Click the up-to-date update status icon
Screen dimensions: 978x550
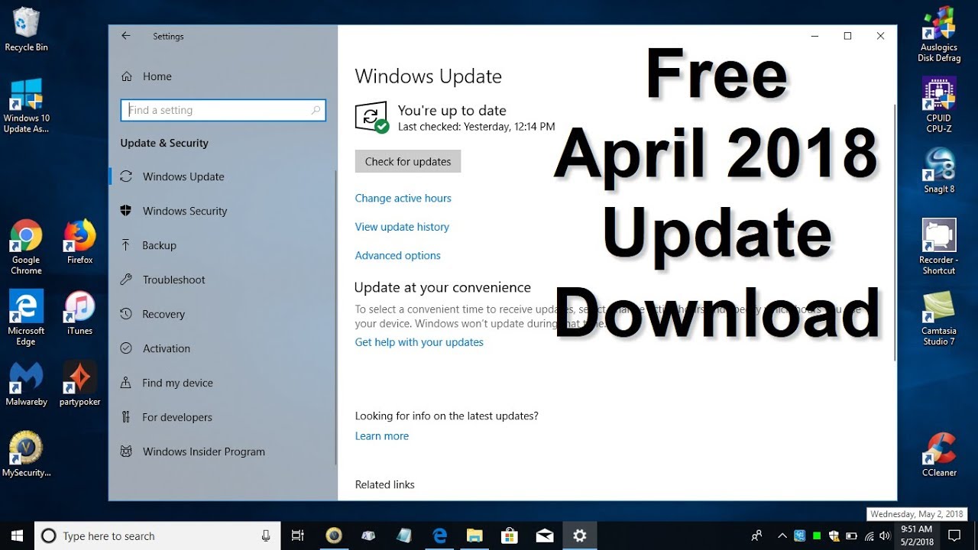point(372,117)
